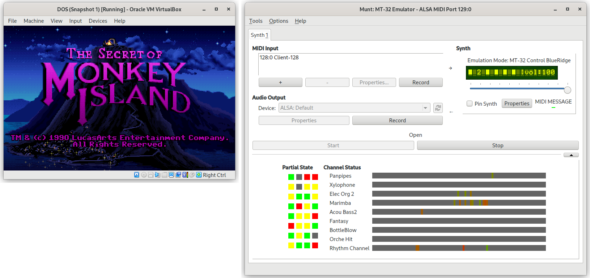This screenshot has width=590, height=278.
Task: Click the MIDI MESSAGE indicator label
Action: point(553,102)
